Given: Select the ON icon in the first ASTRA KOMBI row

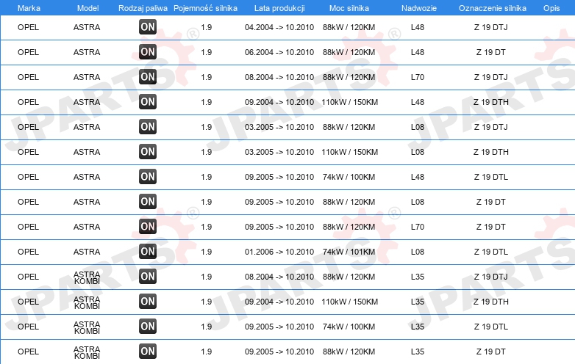Looking at the screenshot, I should [x=148, y=276].
